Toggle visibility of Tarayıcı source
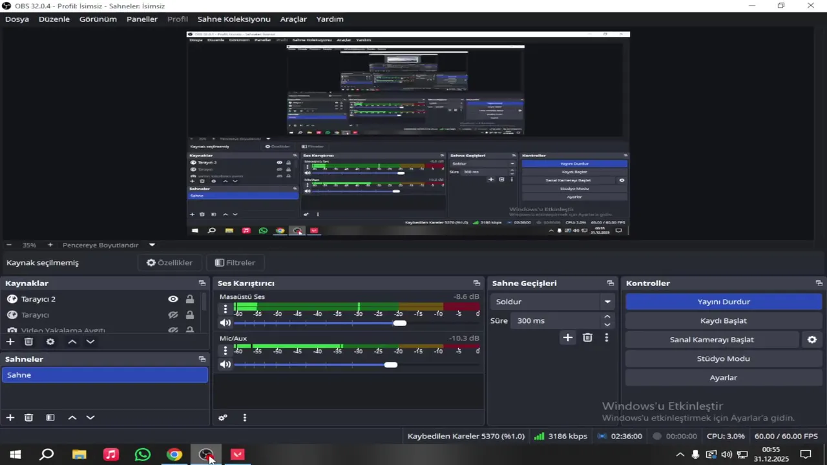Image resolution: width=827 pixels, height=465 pixels. coord(173,315)
